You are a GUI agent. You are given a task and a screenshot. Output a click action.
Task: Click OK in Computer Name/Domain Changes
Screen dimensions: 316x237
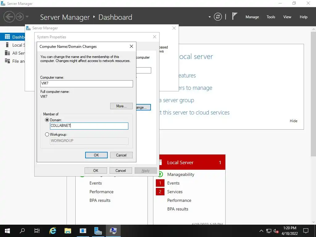96,155
